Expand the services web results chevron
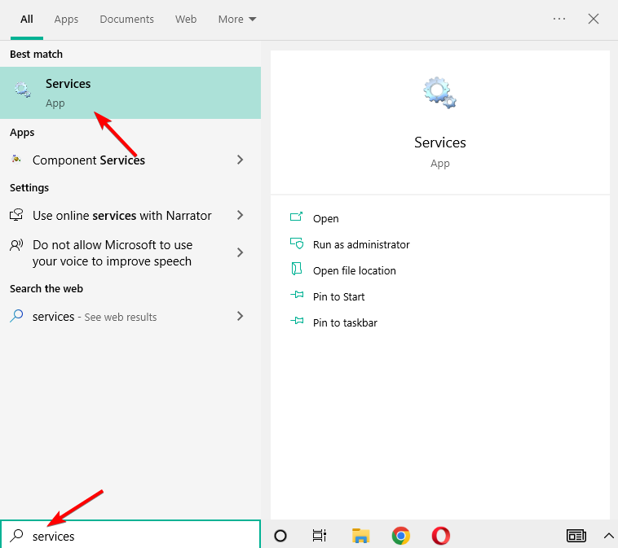The image size is (618, 548). click(240, 316)
